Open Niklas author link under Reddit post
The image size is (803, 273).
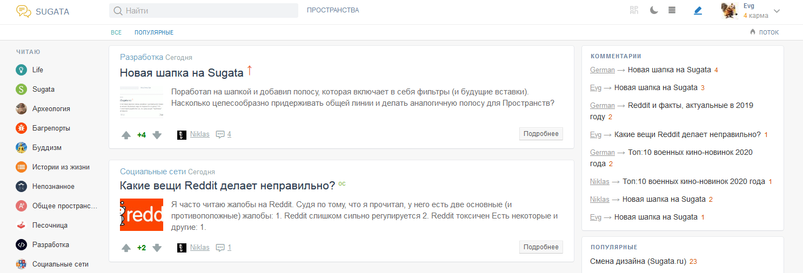200,248
